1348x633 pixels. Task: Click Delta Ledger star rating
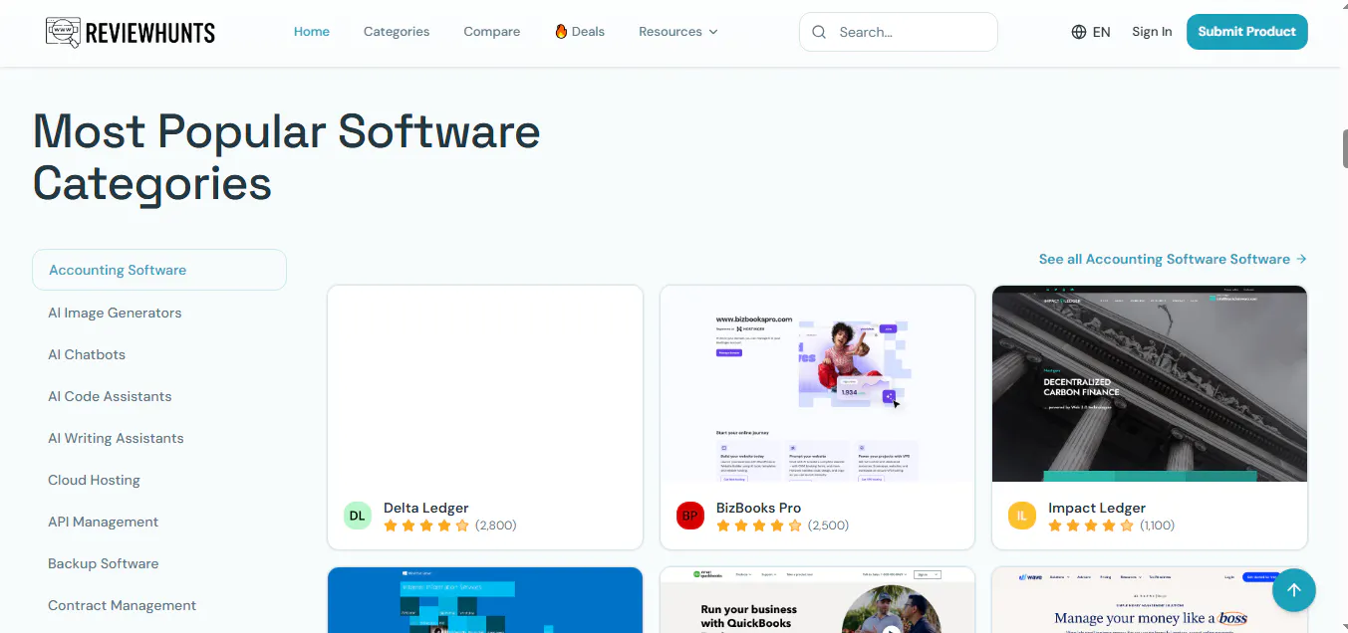tap(426, 526)
